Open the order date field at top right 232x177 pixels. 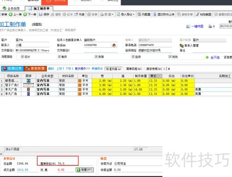pos(226,26)
